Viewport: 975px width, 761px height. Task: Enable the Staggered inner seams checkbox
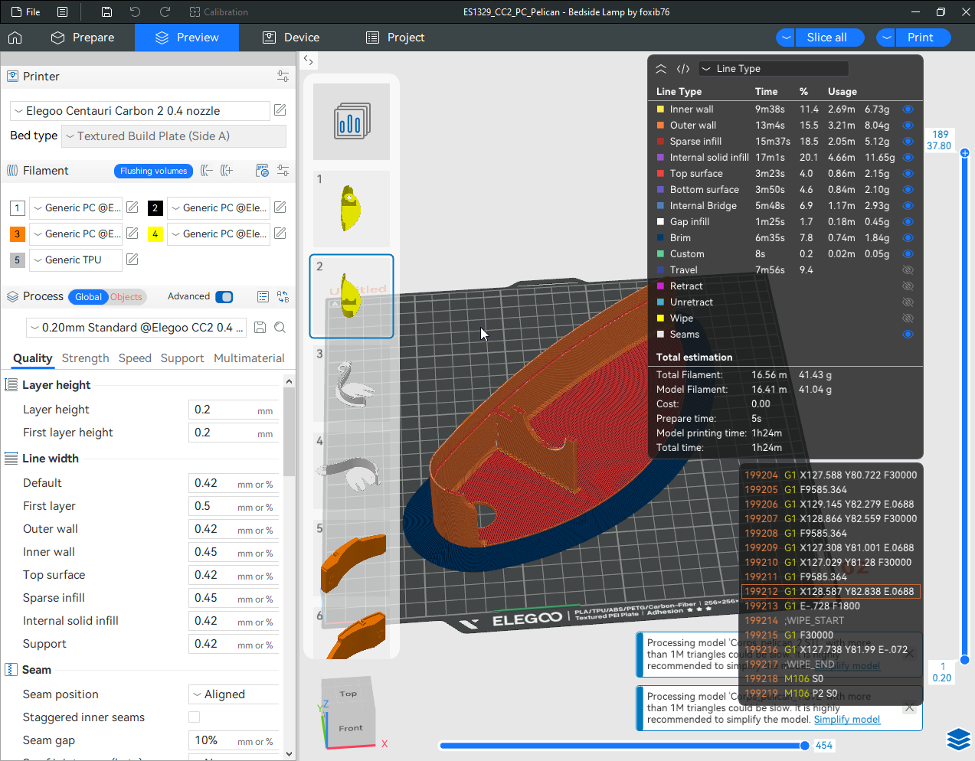(x=195, y=717)
